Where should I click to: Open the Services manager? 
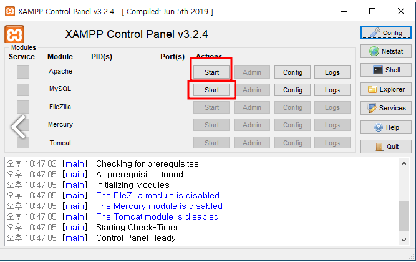coord(386,108)
